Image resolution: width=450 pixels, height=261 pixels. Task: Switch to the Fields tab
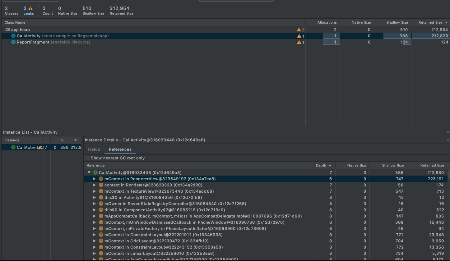pyautogui.click(x=94, y=149)
